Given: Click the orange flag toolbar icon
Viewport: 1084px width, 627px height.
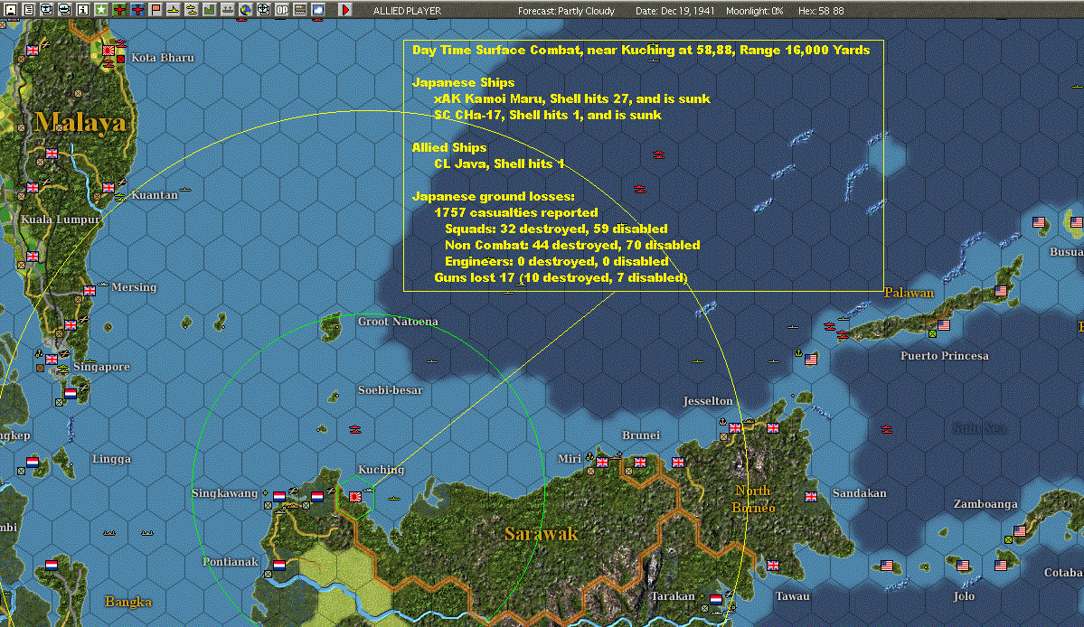Looking at the screenshot, I should pos(156,10).
